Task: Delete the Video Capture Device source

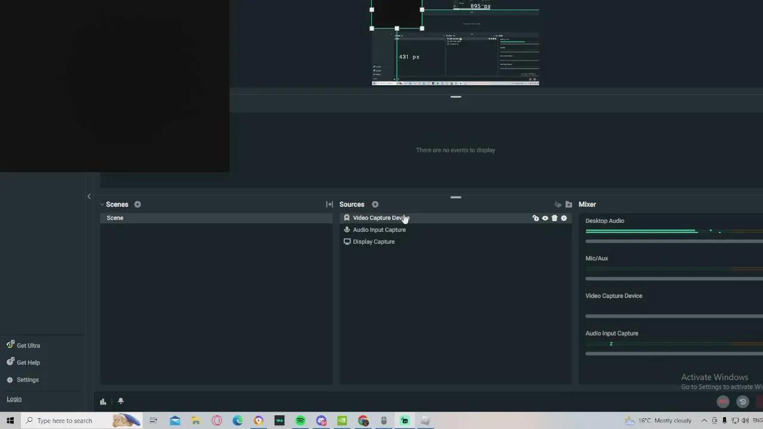Action: [554, 218]
